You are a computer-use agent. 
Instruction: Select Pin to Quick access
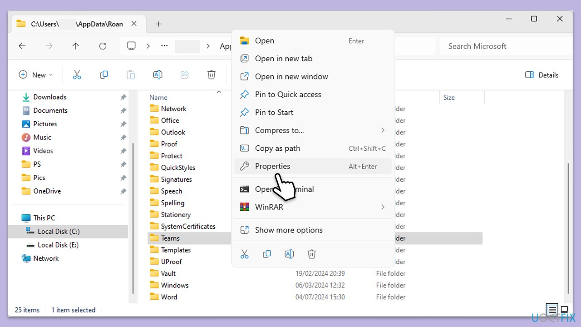(x=313, y=94)
